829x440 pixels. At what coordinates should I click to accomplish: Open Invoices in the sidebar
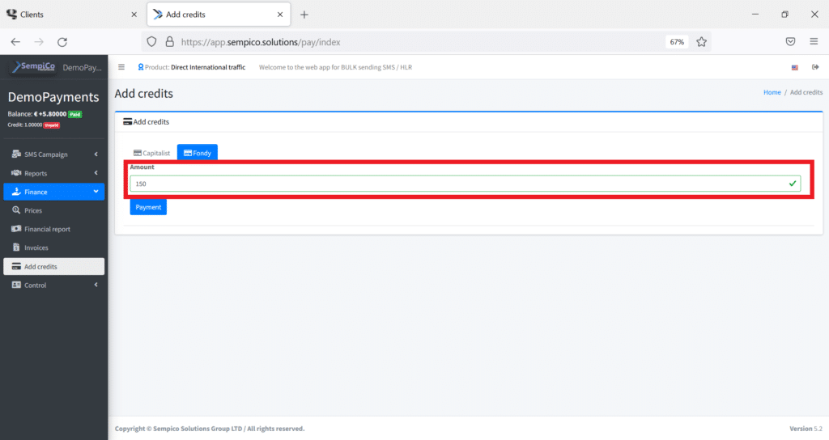pos(54,247)
